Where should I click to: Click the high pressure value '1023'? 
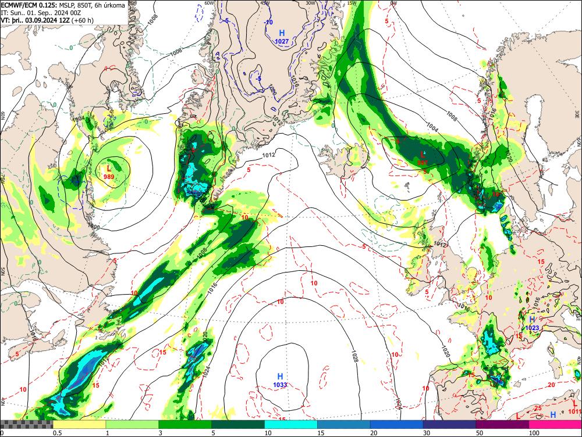[532, 328]
